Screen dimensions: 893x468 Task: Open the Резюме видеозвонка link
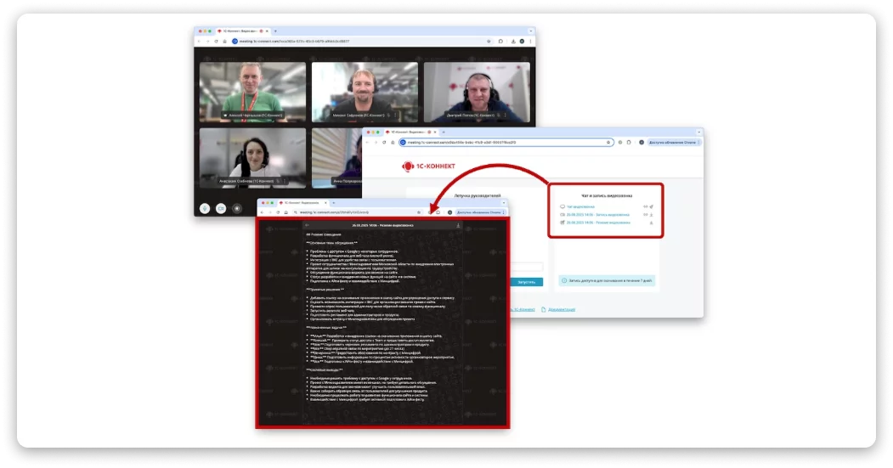pyautogui.click(x=598, y=223)
